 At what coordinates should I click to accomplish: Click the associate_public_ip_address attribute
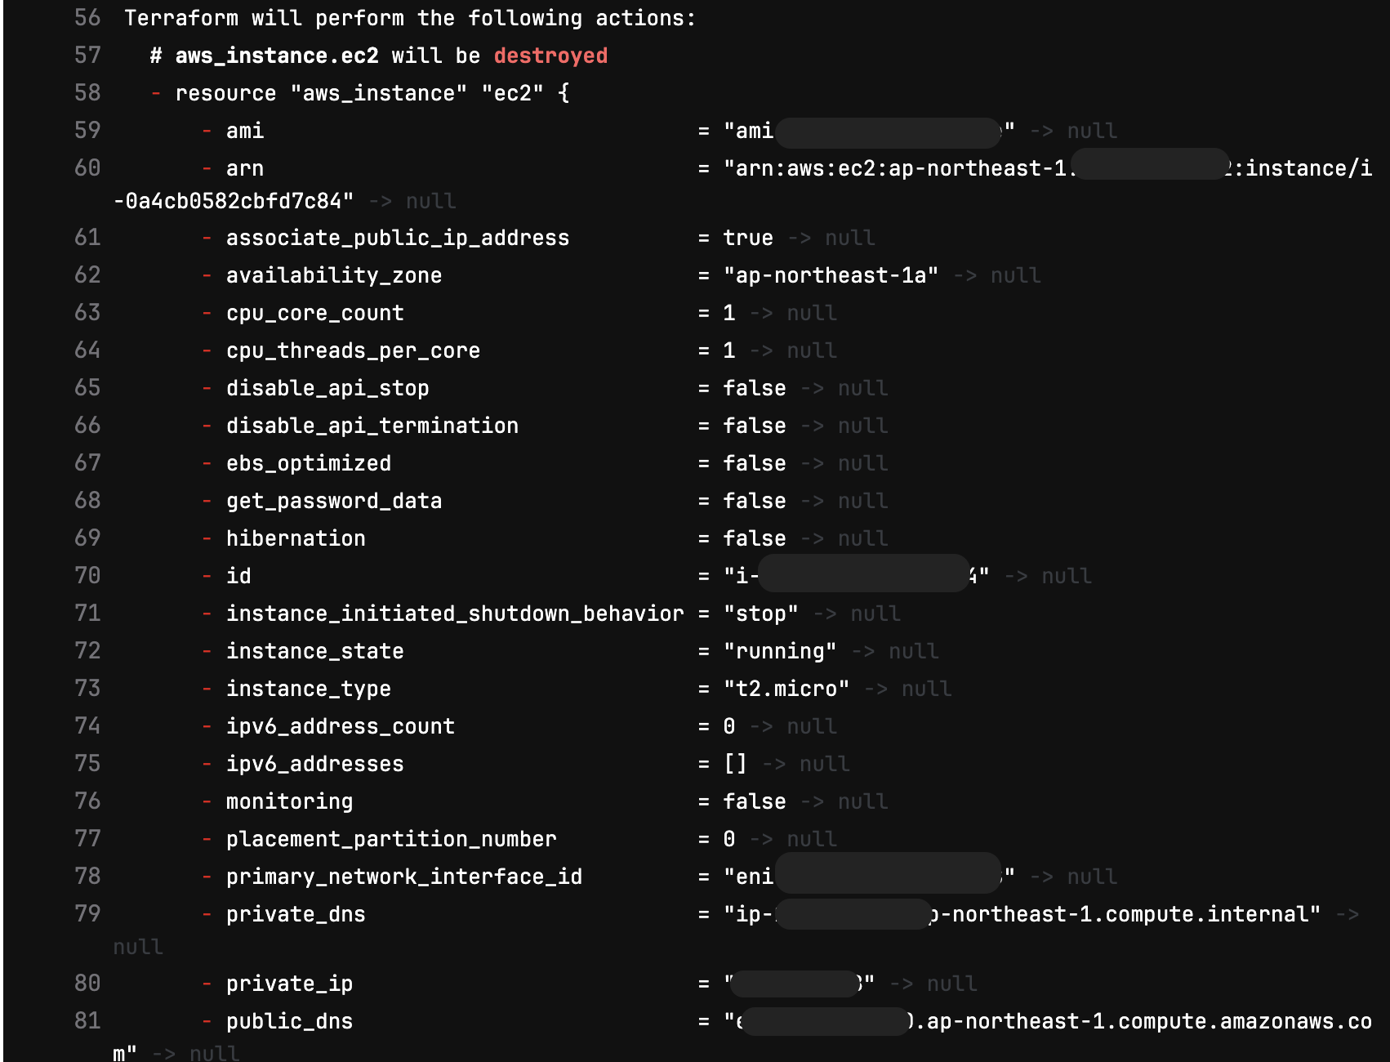(398, 238)
